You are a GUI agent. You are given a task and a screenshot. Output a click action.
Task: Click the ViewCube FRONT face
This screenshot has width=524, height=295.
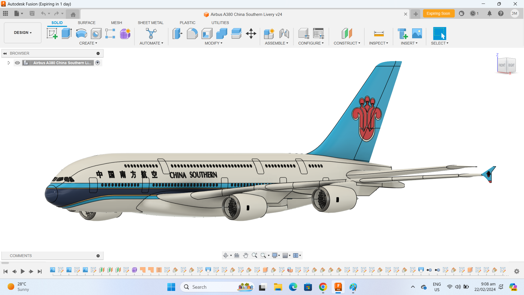point(502,65)
